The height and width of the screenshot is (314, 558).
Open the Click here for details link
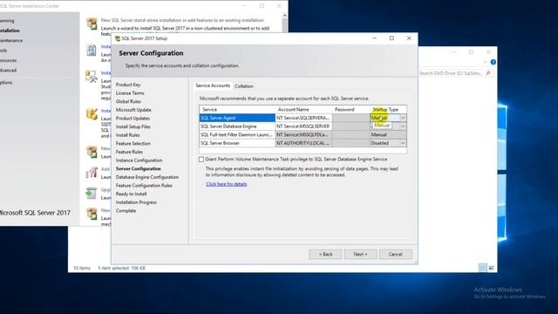227,184
